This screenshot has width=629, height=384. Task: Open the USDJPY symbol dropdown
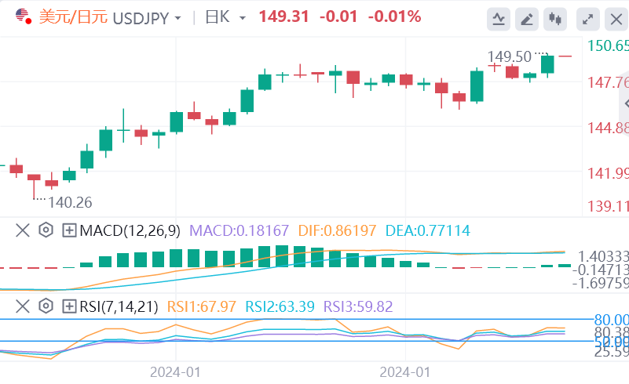tap(178, 17)
